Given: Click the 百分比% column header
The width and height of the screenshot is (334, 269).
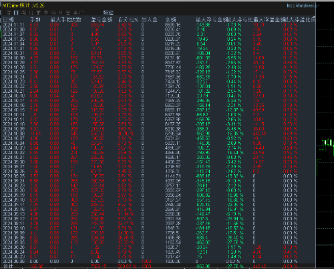Looking at the screenshot, I should [x=128, y=20].
